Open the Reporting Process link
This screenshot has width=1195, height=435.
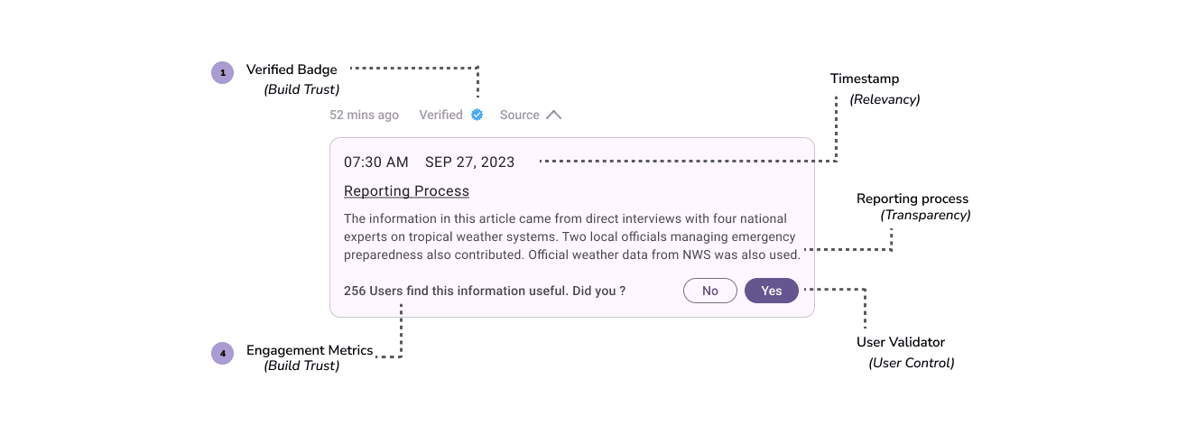tap(406, 191)
